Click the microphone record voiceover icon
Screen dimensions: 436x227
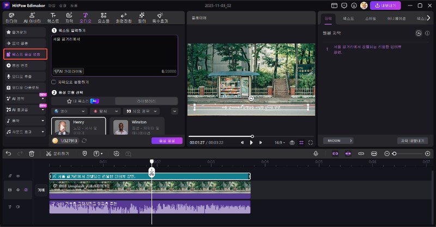tap(316, 154)
